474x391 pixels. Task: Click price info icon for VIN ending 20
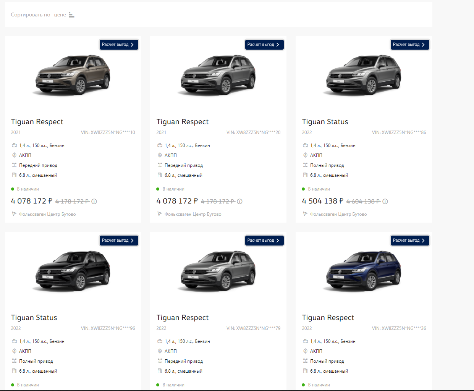(x=239, y=202)
